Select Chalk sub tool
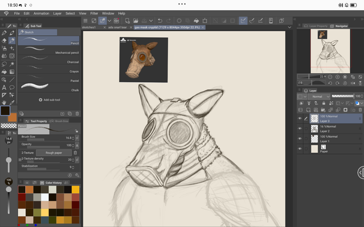 pyautogui.click(x=49, y=87)
